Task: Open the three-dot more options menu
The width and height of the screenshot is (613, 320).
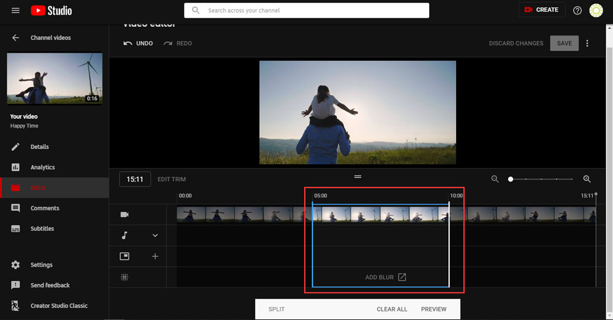Action: point(587,43)
